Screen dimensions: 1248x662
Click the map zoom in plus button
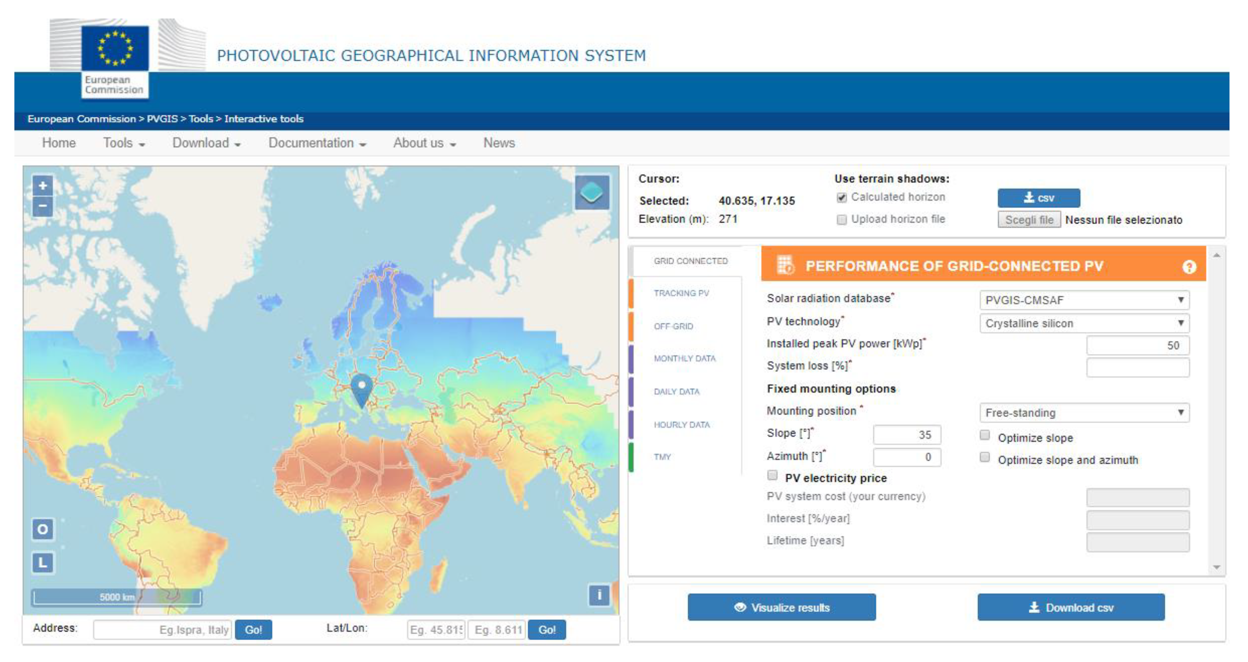pyautogui.click(x=42, y=186)
